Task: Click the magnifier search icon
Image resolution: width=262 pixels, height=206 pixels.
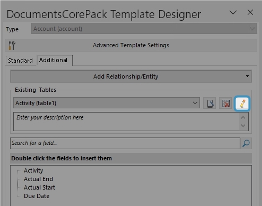Action: (x=246, y=143)
